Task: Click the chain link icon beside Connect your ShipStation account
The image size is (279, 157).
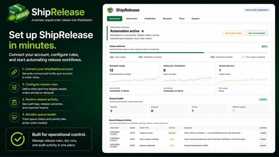Action: click(x=14, y=72)
